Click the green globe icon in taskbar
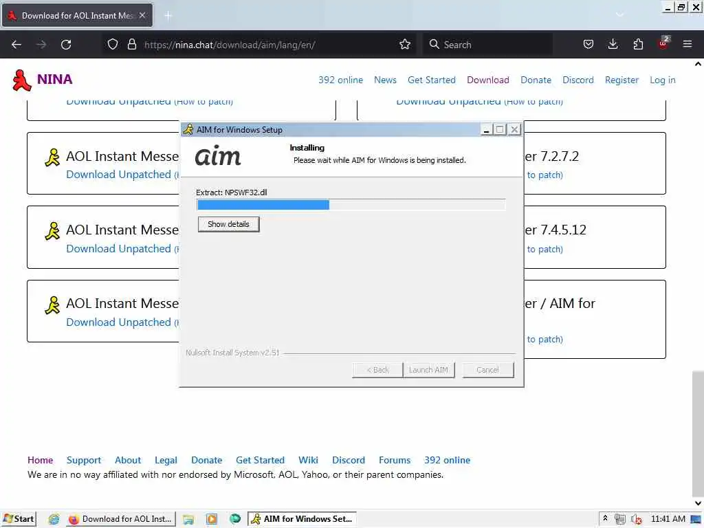Screen dimensions: 704x528 (x=235, y=519)
